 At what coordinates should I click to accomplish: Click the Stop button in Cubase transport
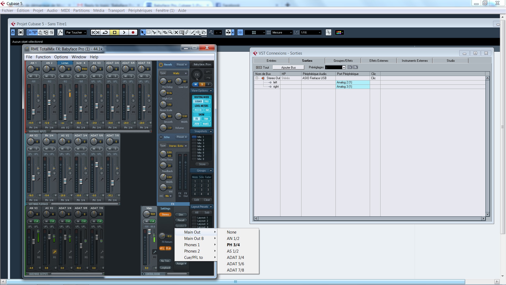(115, 32)
